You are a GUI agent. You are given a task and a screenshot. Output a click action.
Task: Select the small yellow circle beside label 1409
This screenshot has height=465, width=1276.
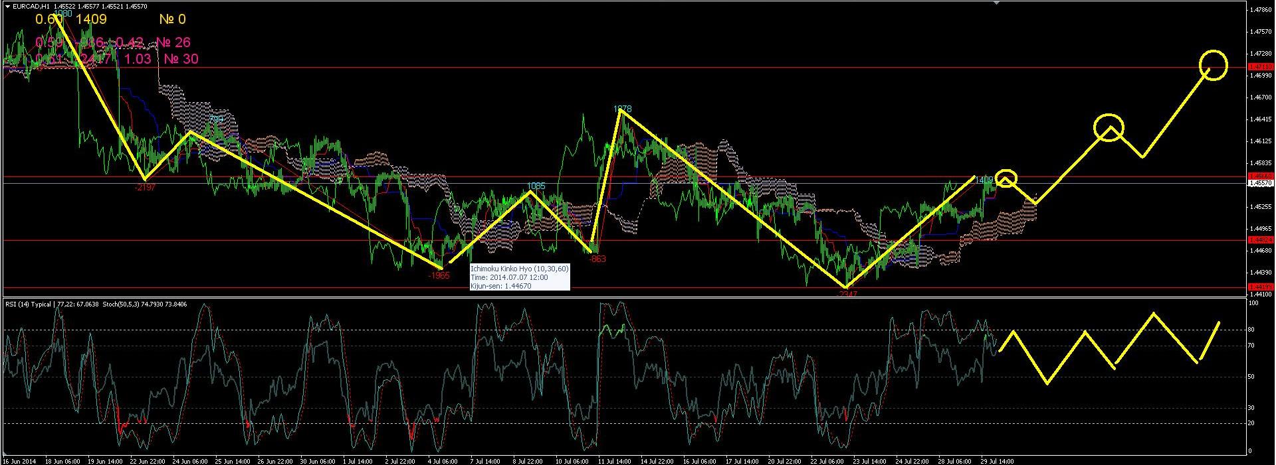pos(1007,179)
